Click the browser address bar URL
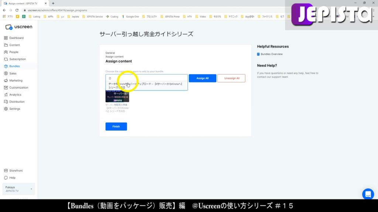Image resolution: width=378 pixels, height=212 pixels. tap(57, 10)
